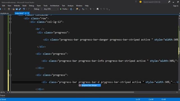Open the Team menu
Image resolution: width=180 pixels, height=101 pixels.
(x=39, y=6)
